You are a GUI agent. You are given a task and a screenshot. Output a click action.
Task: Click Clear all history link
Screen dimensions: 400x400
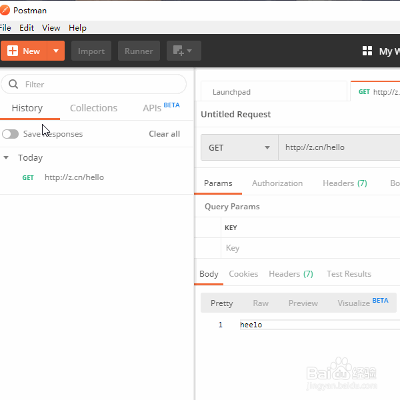[x=164, y=134]
